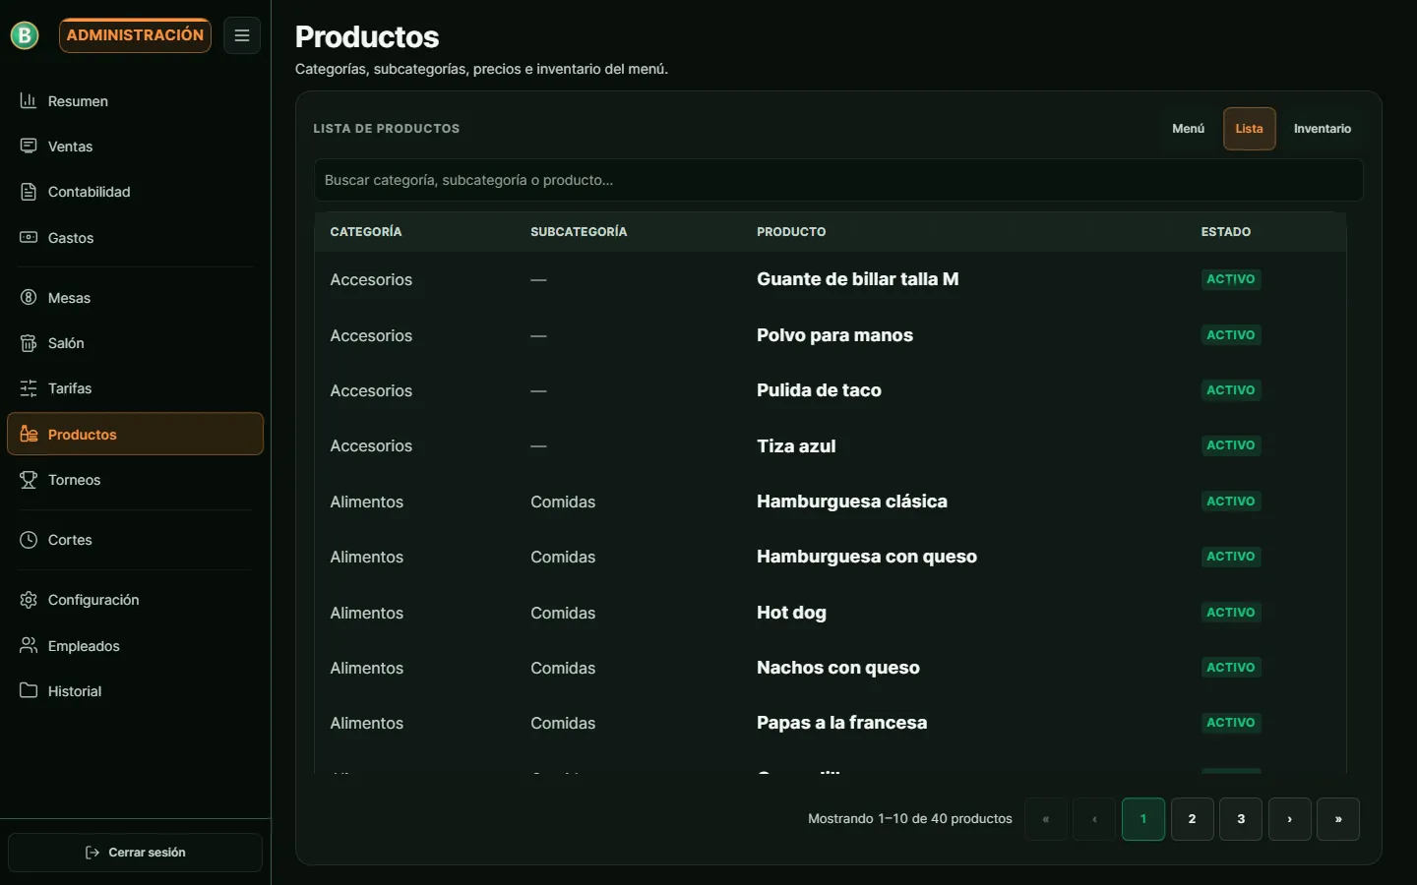Image resolution: width=1417 pixels, height=885 pixels.
Task: Click the Resumen bar chart icon
Action: click(29, 100)
